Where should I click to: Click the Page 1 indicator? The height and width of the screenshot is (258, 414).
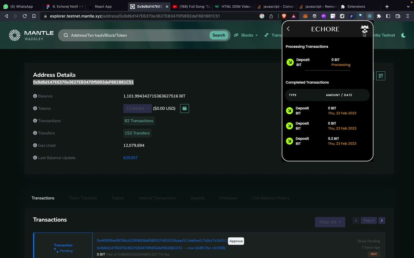pyautogui.click(x=369, y=220)
